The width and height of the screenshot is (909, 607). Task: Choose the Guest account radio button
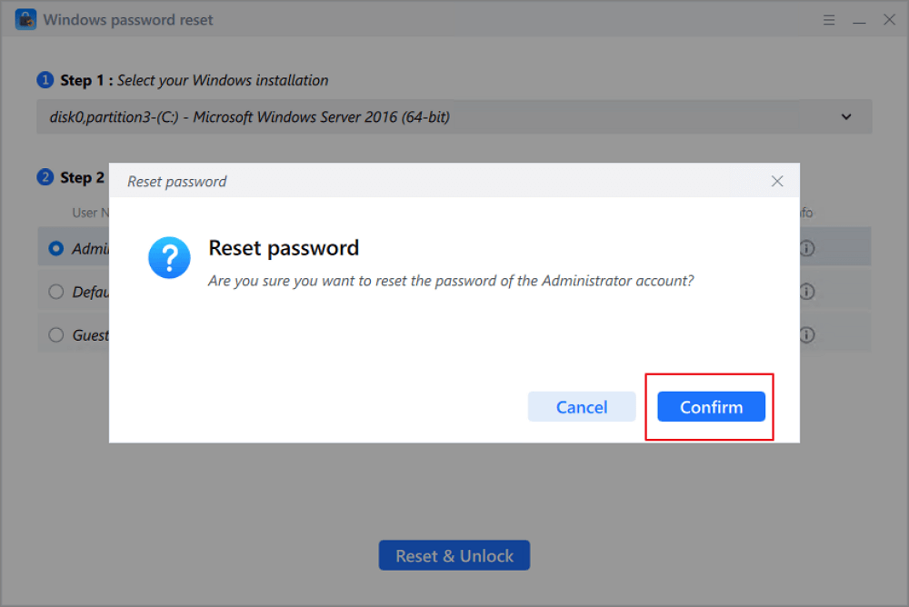56,335
